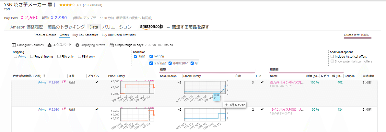Viewport: 386px width, 132px height.
Task: Open Buy Box Used Statistics sub-tab
Action: tap(119, 35)
